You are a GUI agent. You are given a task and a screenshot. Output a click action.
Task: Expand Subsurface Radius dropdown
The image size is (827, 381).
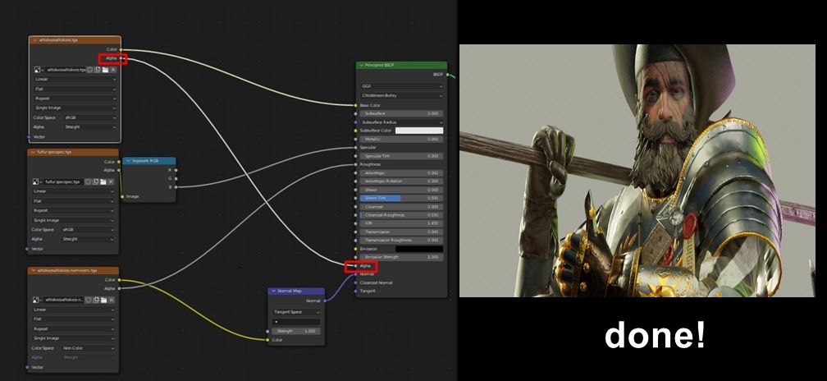pyautogui.click(x=402, y=122)
